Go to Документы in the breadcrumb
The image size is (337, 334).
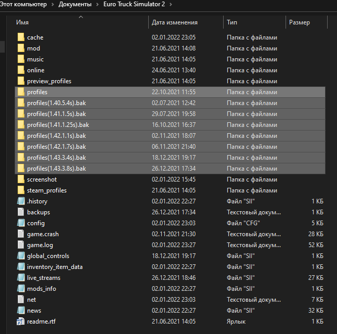[x=75, y=4]
